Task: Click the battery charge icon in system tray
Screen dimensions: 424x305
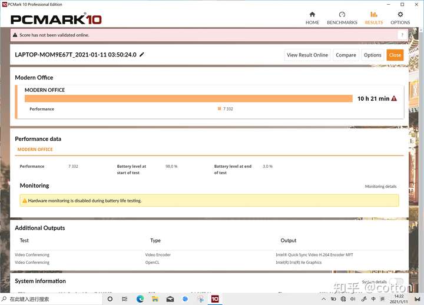Action: [333, 299]
